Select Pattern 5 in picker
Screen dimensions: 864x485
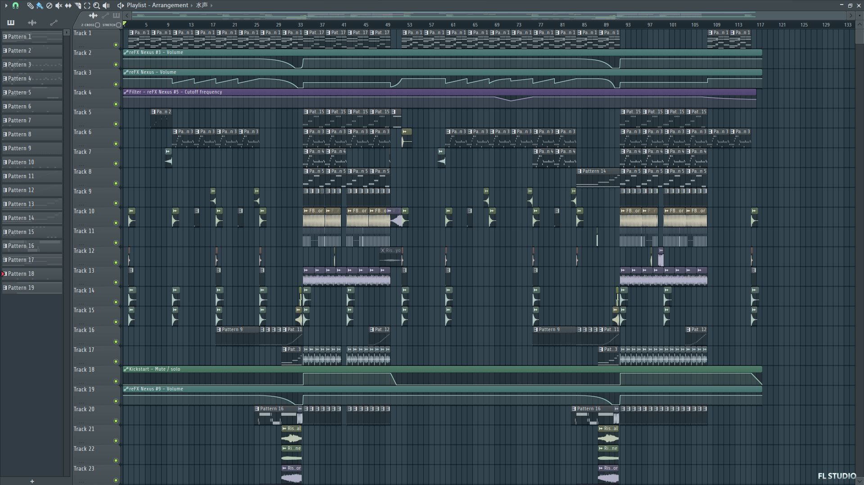32,93
